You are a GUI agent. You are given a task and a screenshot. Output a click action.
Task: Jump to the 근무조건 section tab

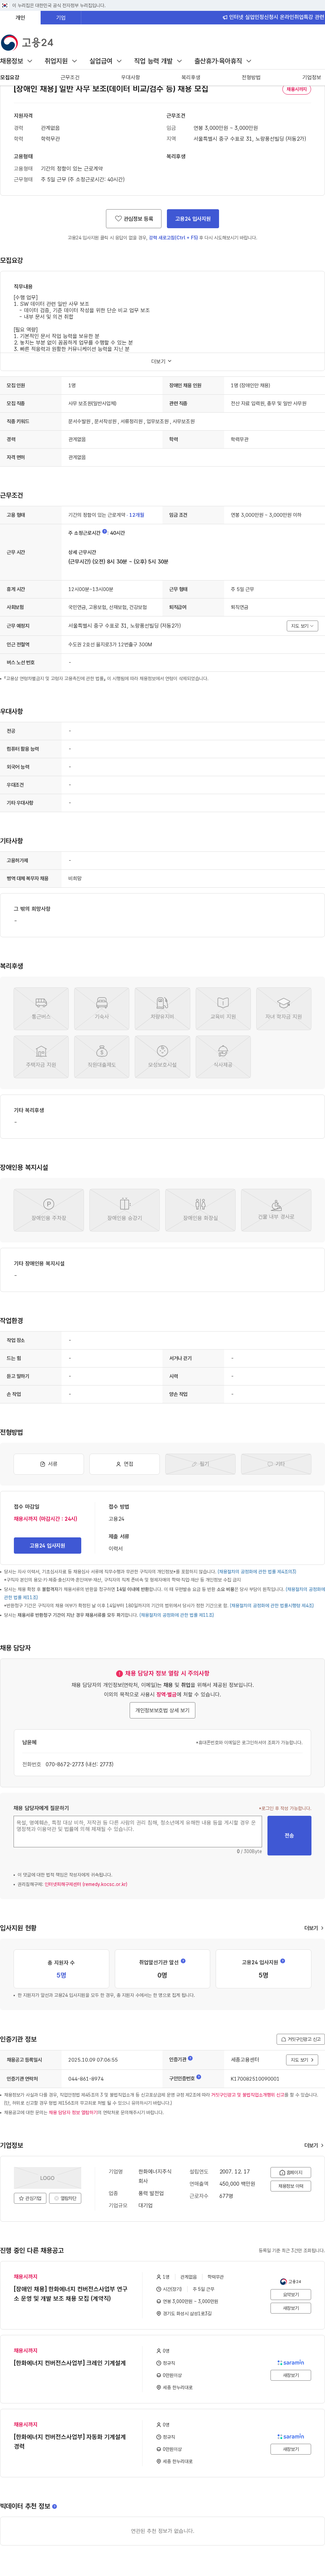pyautogui.click(x=70, y=77)
